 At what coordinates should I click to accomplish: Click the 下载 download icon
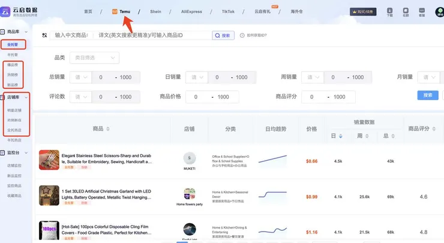coord(389,10)
